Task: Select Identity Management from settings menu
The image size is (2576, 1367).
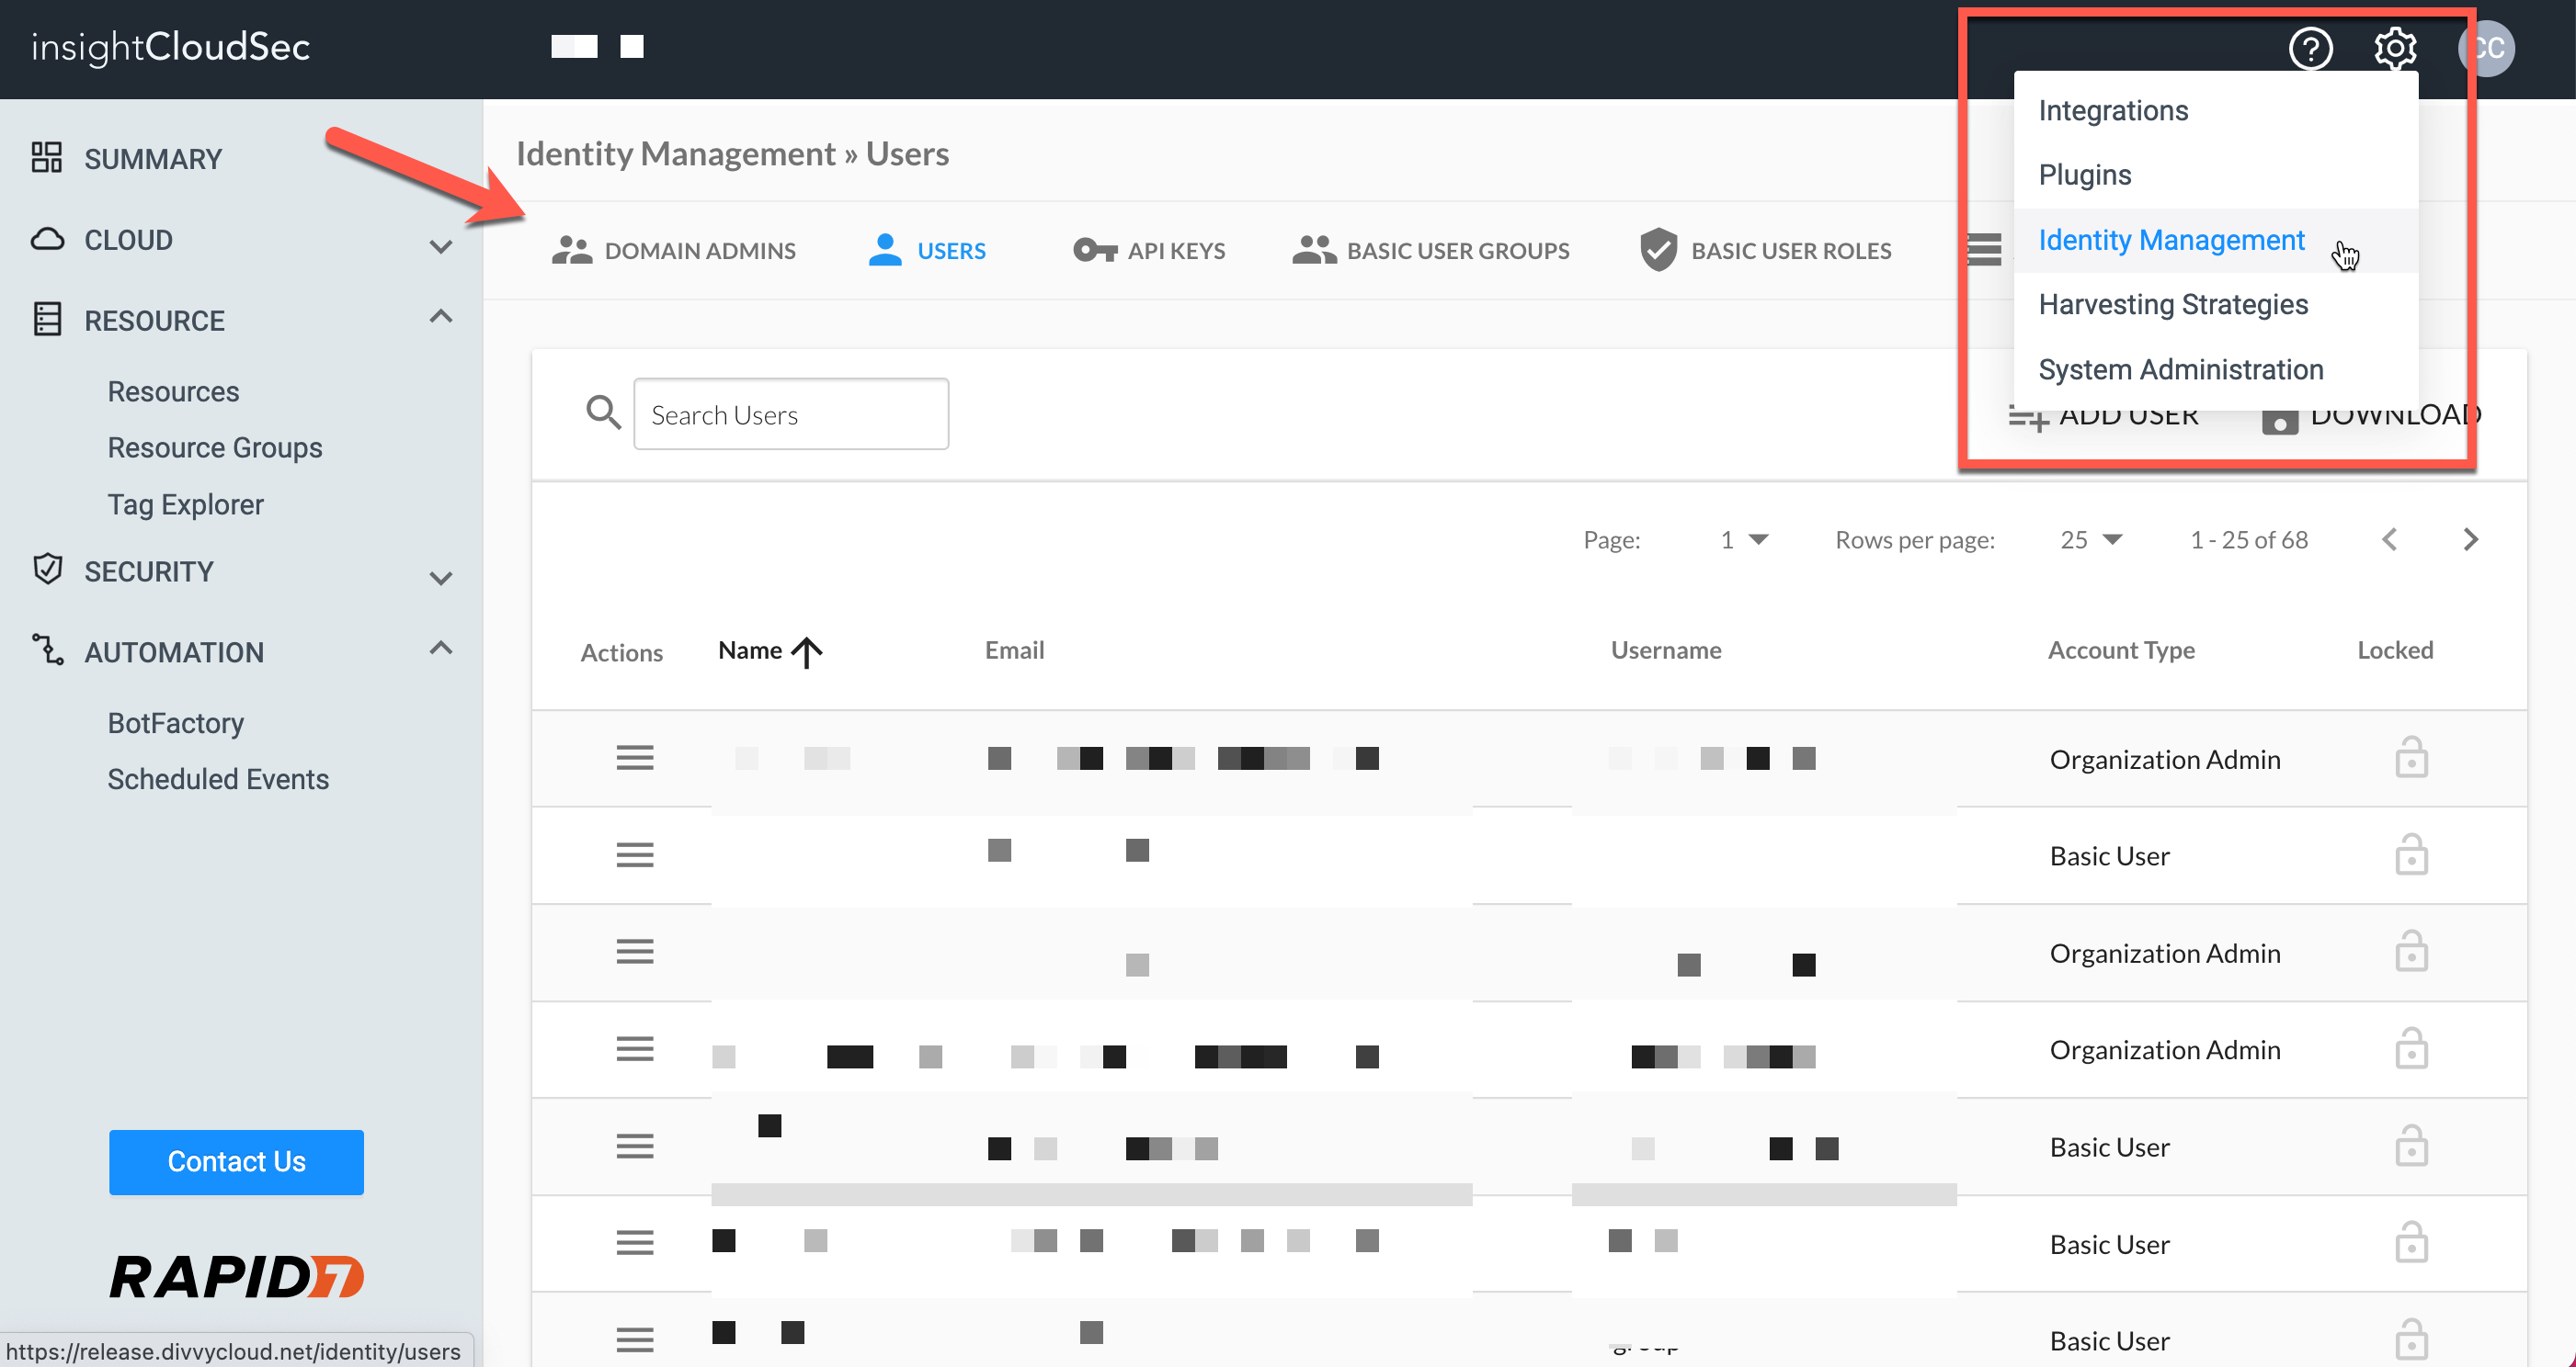Action: pos(2171,240)
